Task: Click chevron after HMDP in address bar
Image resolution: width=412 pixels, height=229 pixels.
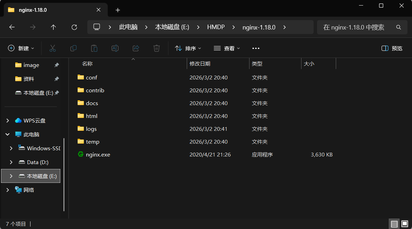Action: (x=234, y=27)
